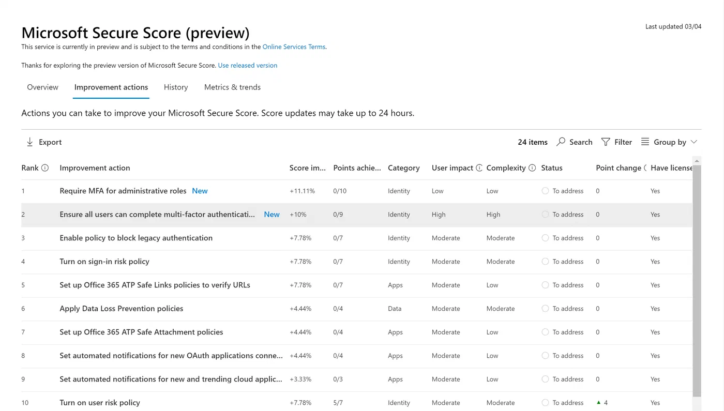Click Use released version link
The width and height of the screenshot is (724, 411).
248,65
